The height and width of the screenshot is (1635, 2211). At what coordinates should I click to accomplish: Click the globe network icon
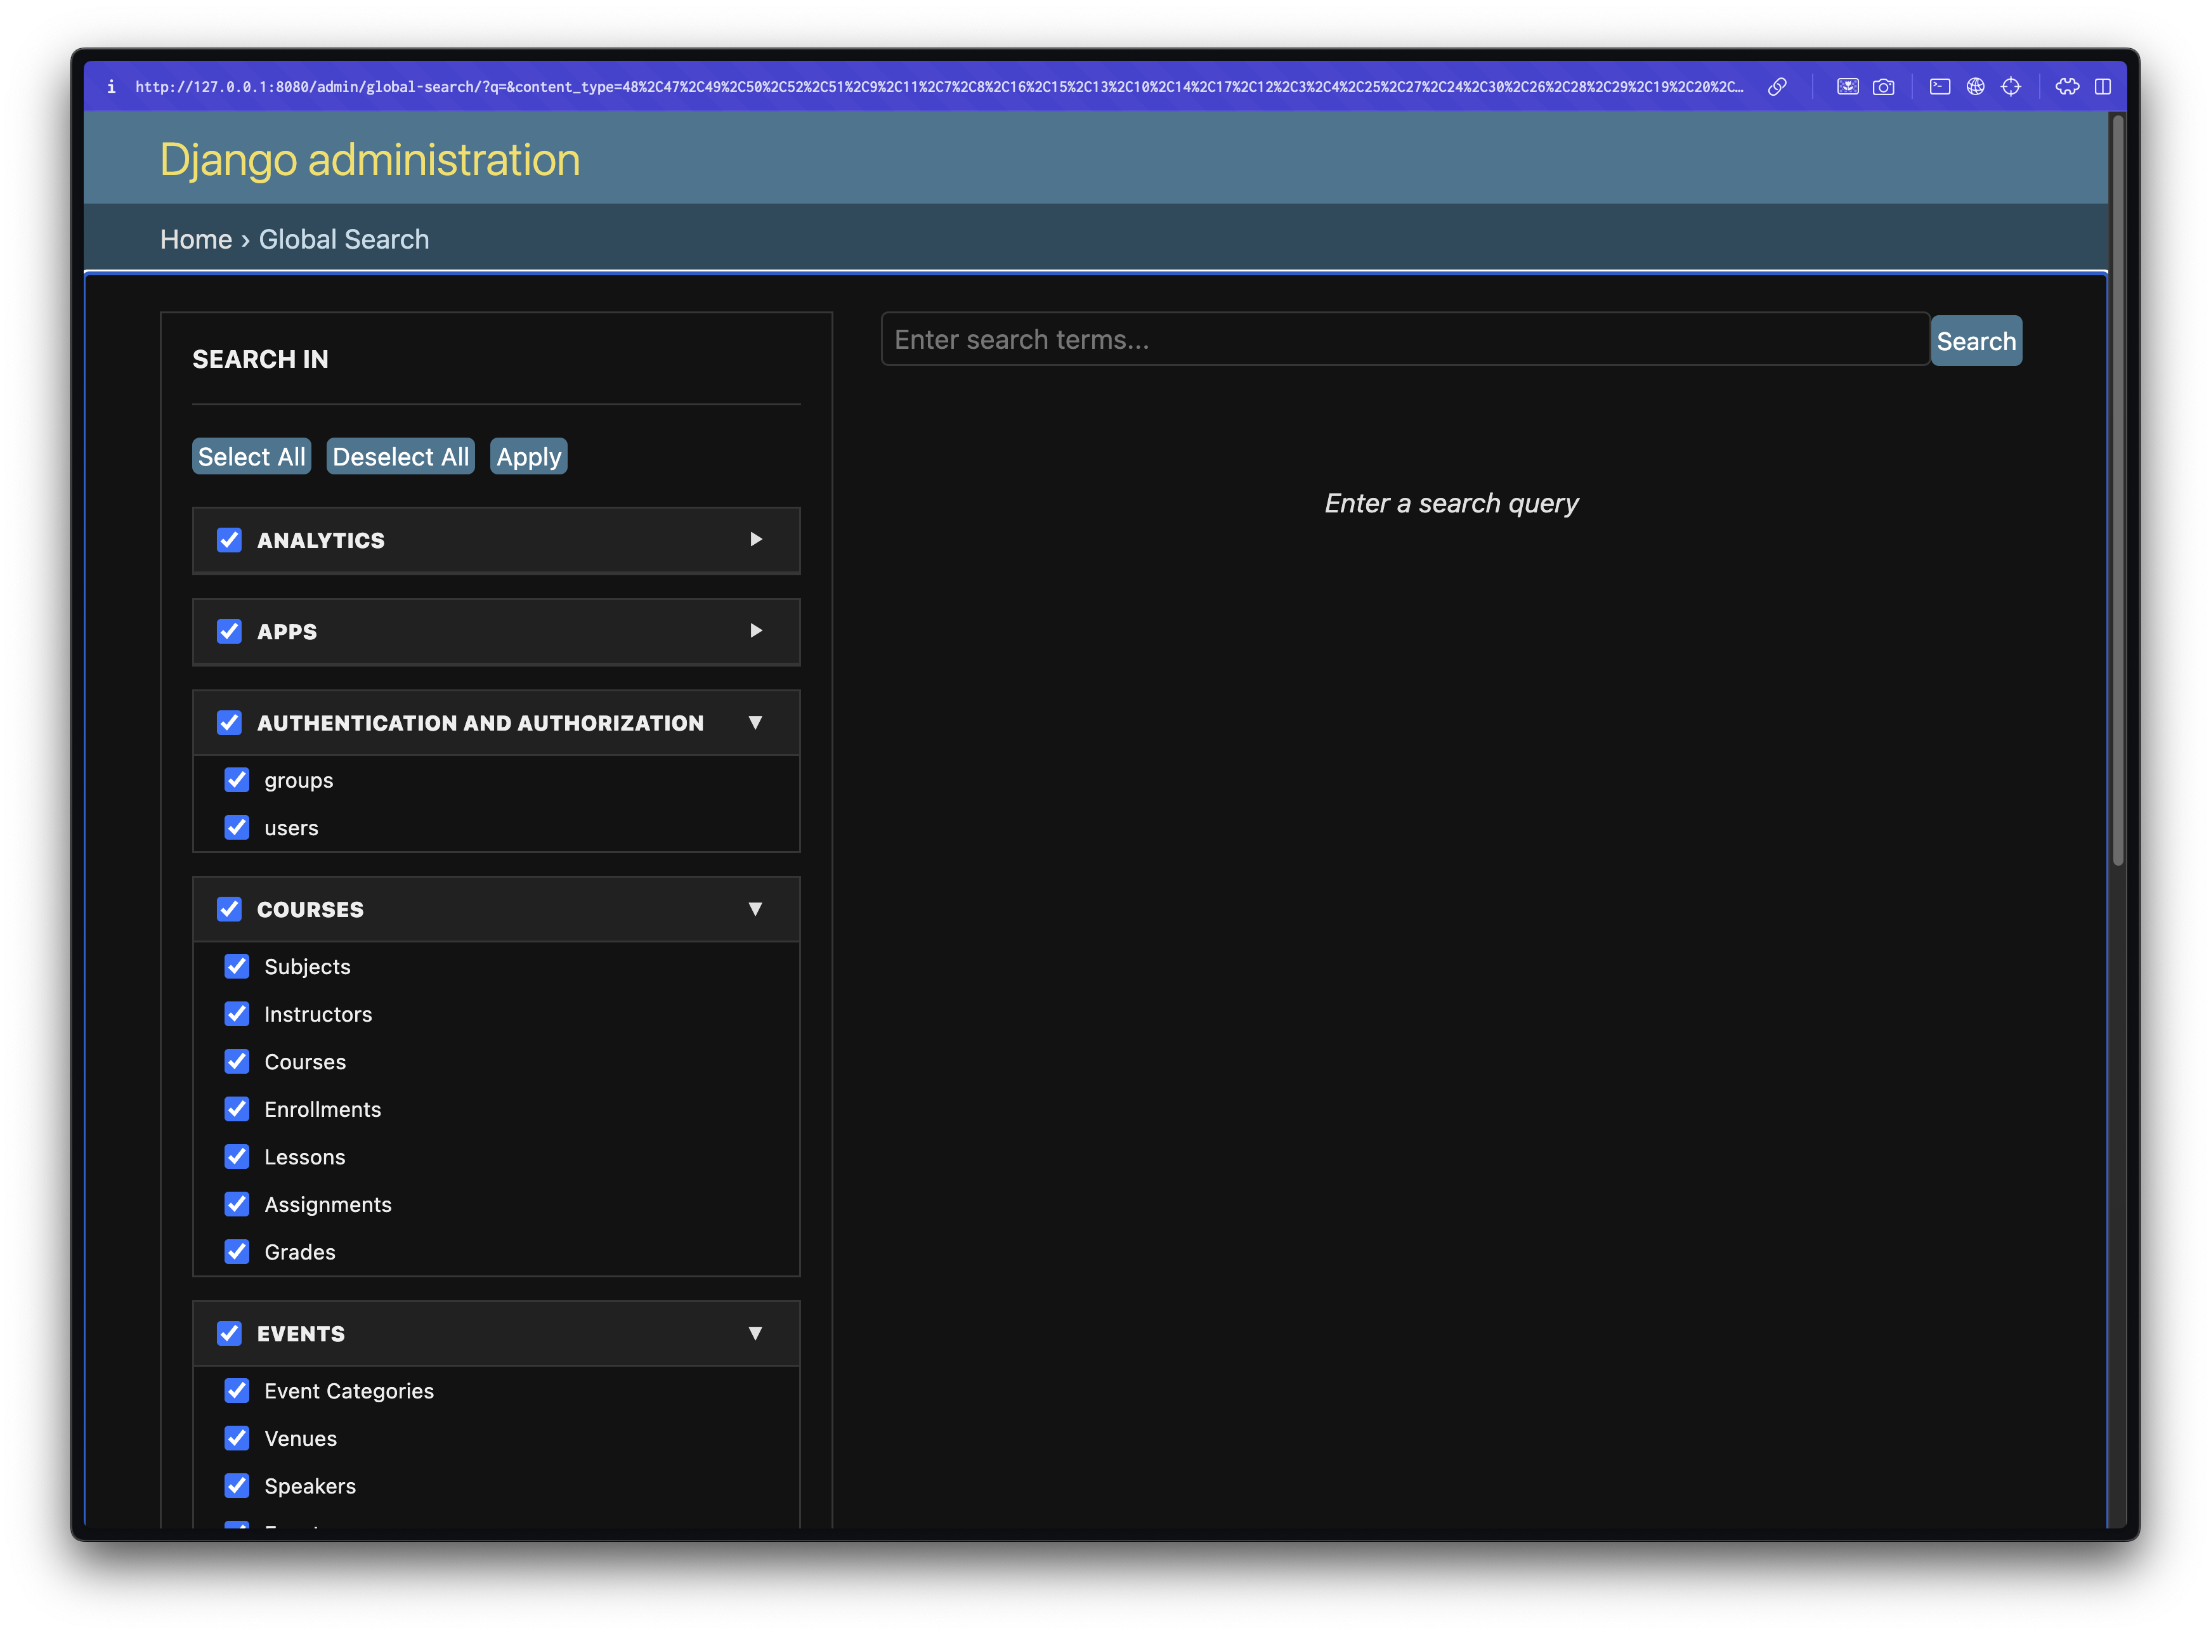point(1974,87)
